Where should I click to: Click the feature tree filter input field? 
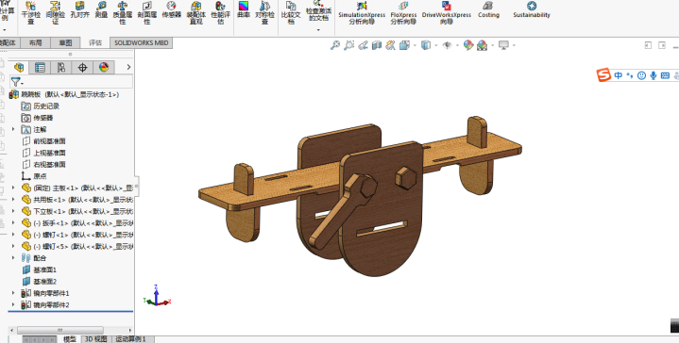click(78, 82)
